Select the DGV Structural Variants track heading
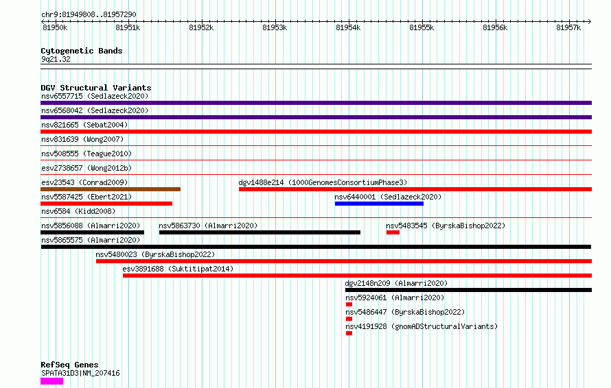611x388 pixels. [x=96, y=88]
